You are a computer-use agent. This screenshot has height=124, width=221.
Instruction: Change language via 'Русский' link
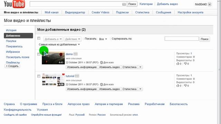[x=80, y=115]
